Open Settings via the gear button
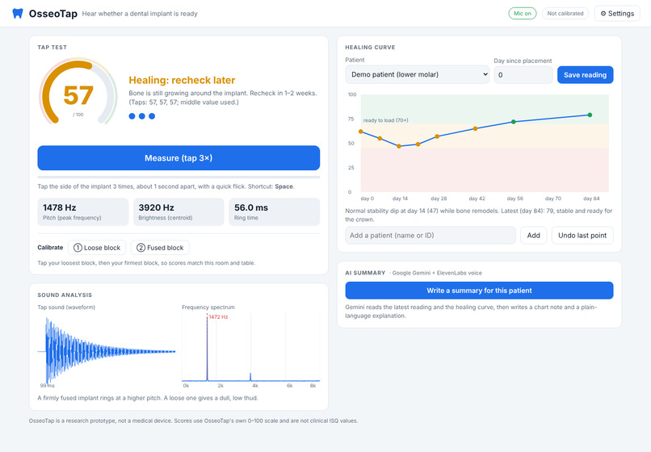The height and width of the screenshot is (452, 651). (617, 13)
